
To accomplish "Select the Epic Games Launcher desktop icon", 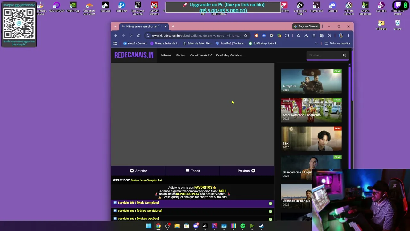I will (138, 8).
